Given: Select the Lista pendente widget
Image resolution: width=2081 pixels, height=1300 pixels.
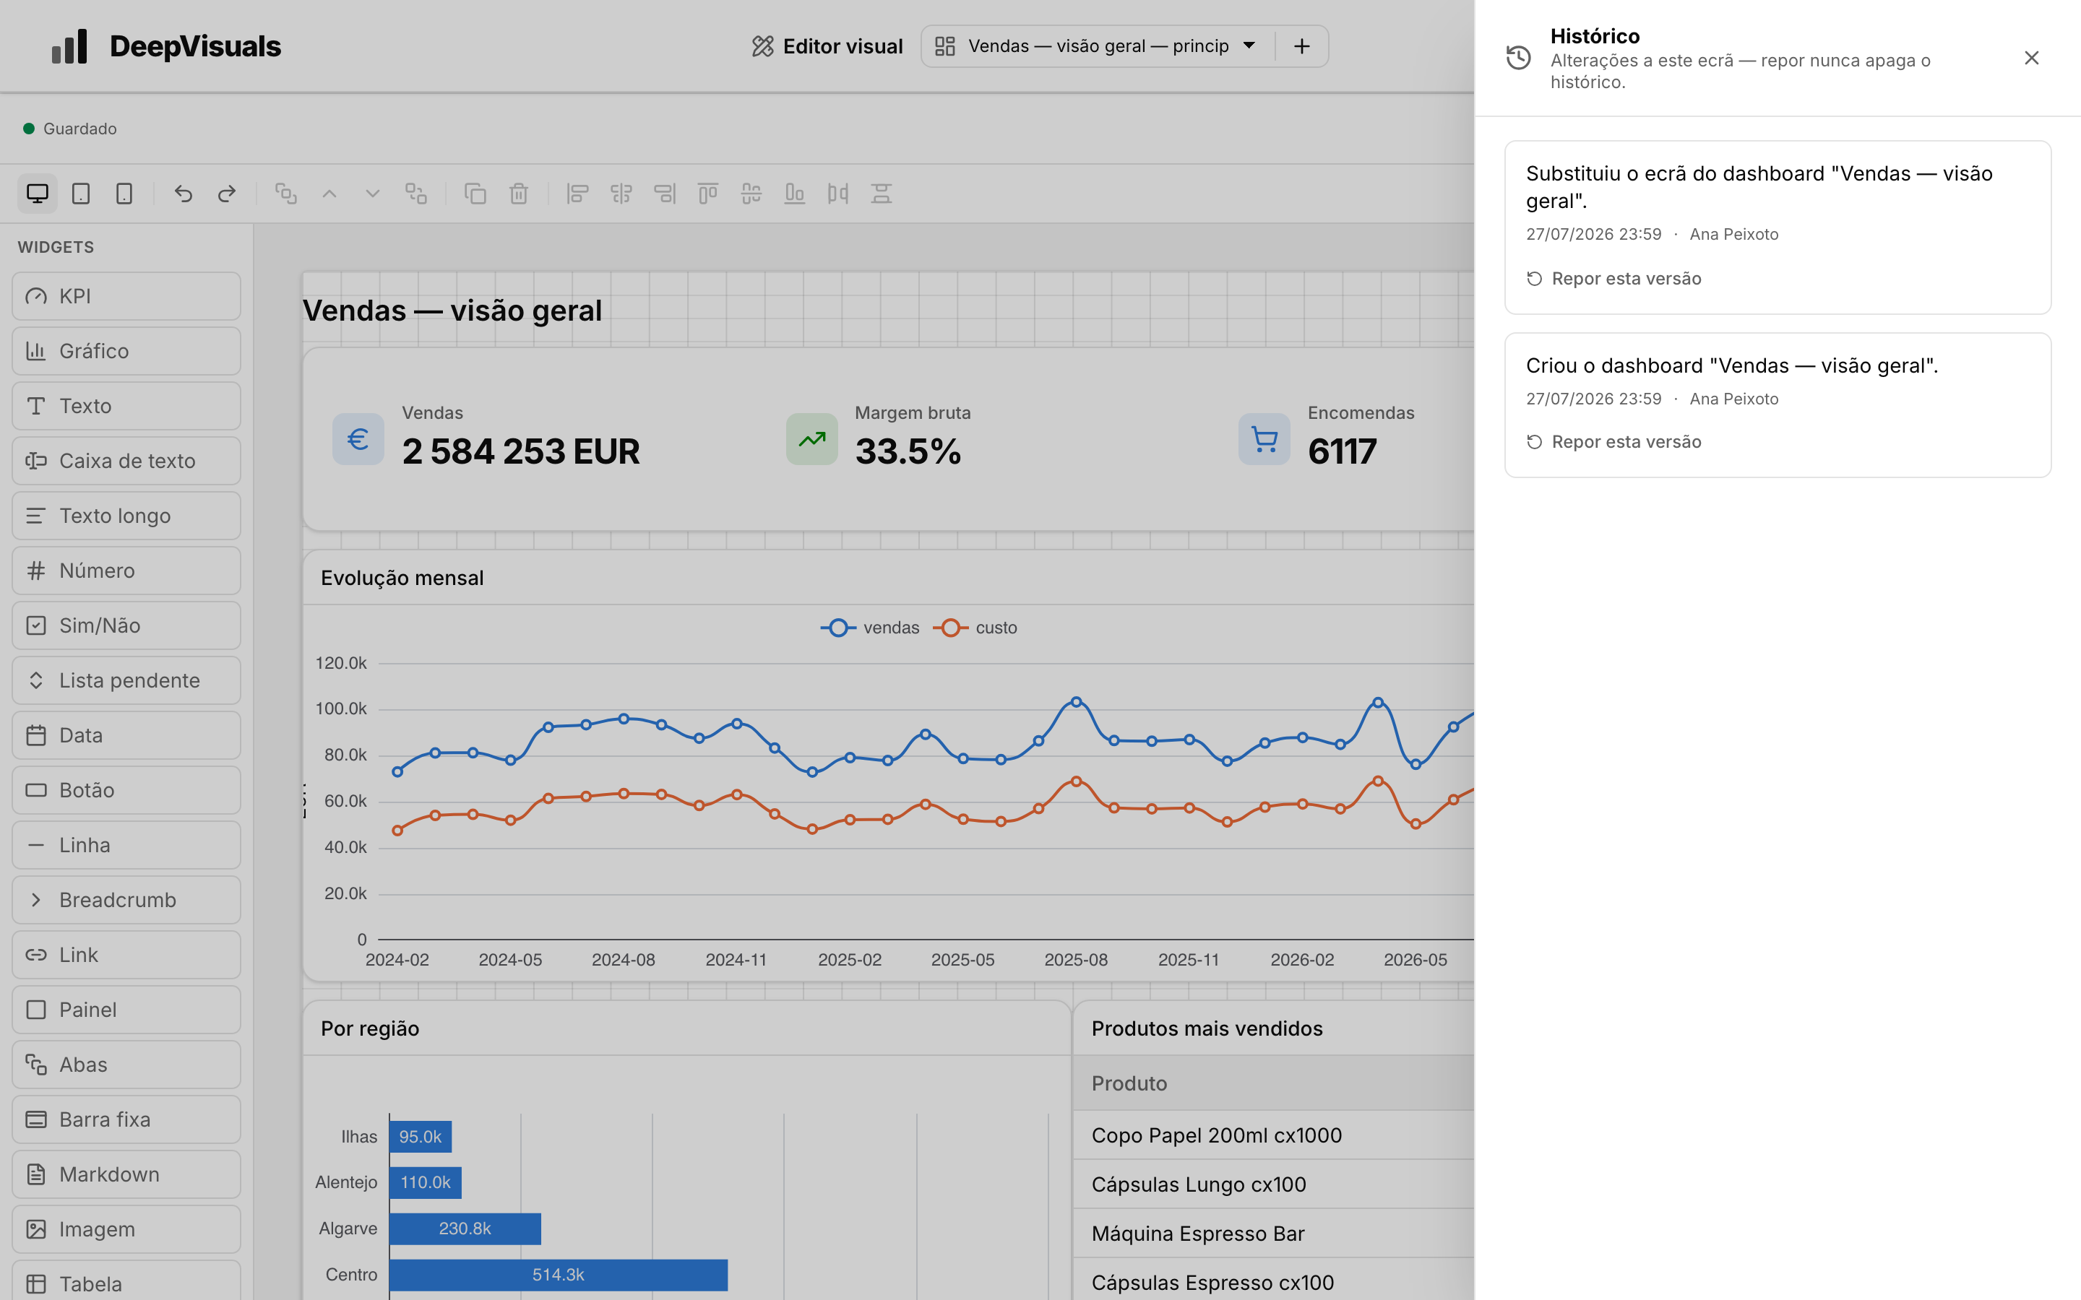Looking at the screenshot, I should (126, 680).
